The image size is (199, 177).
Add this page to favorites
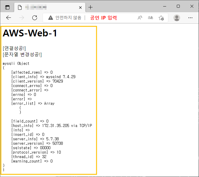pyautogui.click(x=161, y=18)
